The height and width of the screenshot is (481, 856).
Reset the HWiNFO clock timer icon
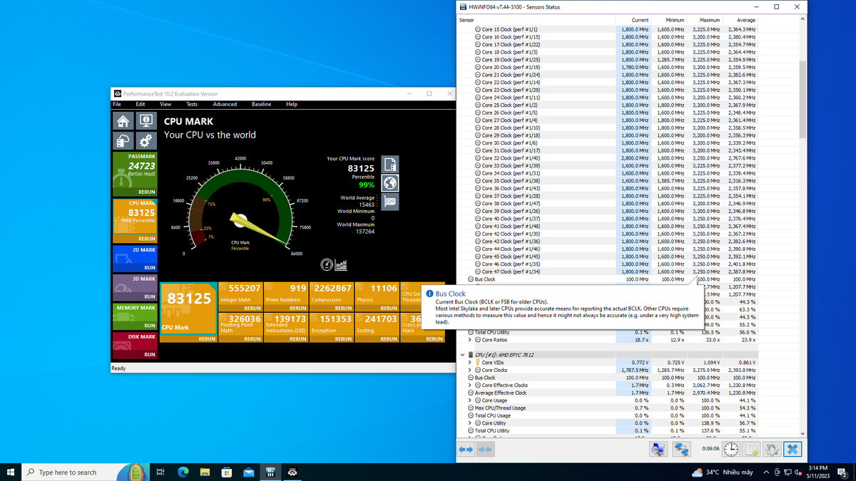[731, 449]
